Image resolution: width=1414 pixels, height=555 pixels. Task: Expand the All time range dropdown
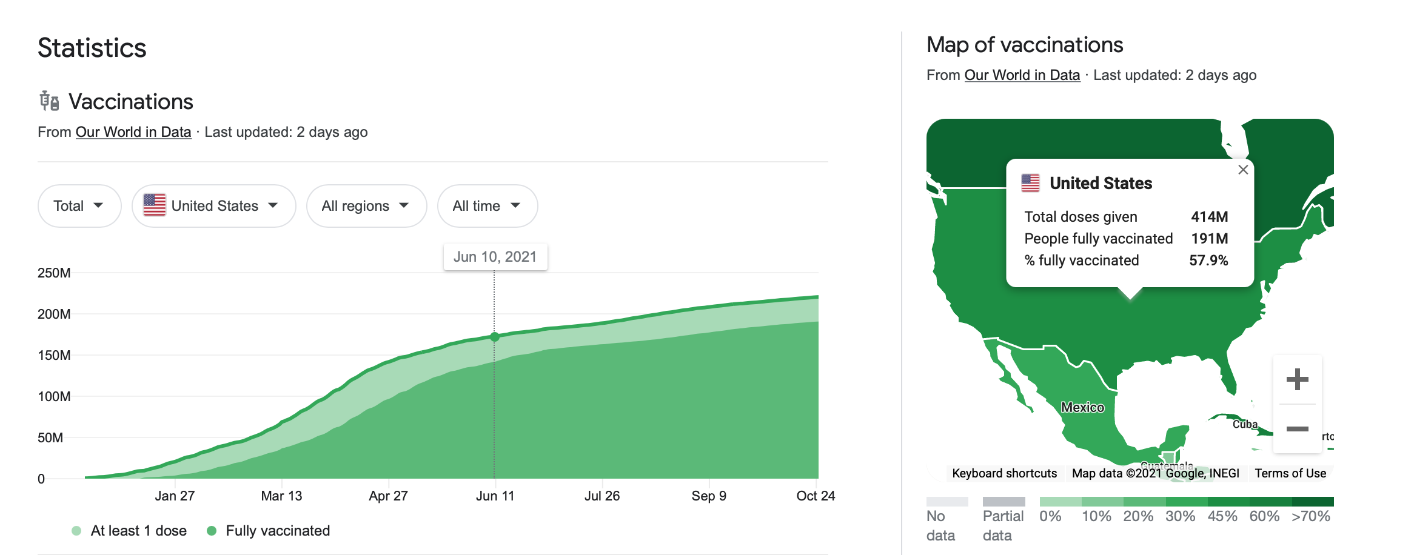[487, 206]
